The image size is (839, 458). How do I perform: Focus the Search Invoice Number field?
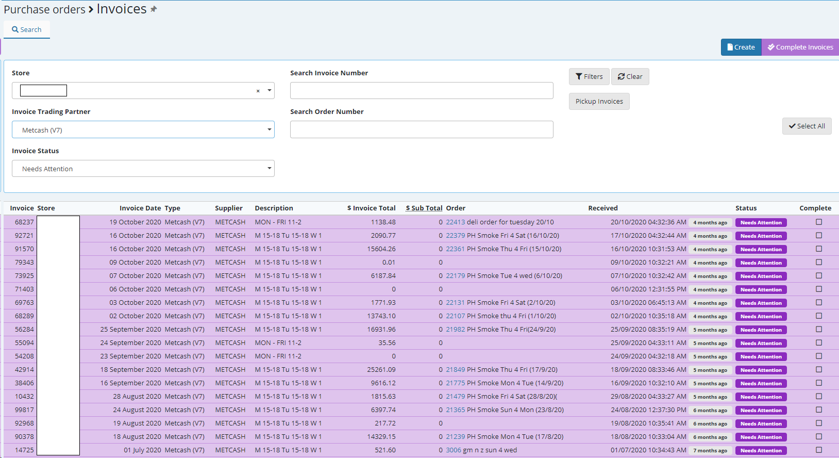click(x=422, y=90)
